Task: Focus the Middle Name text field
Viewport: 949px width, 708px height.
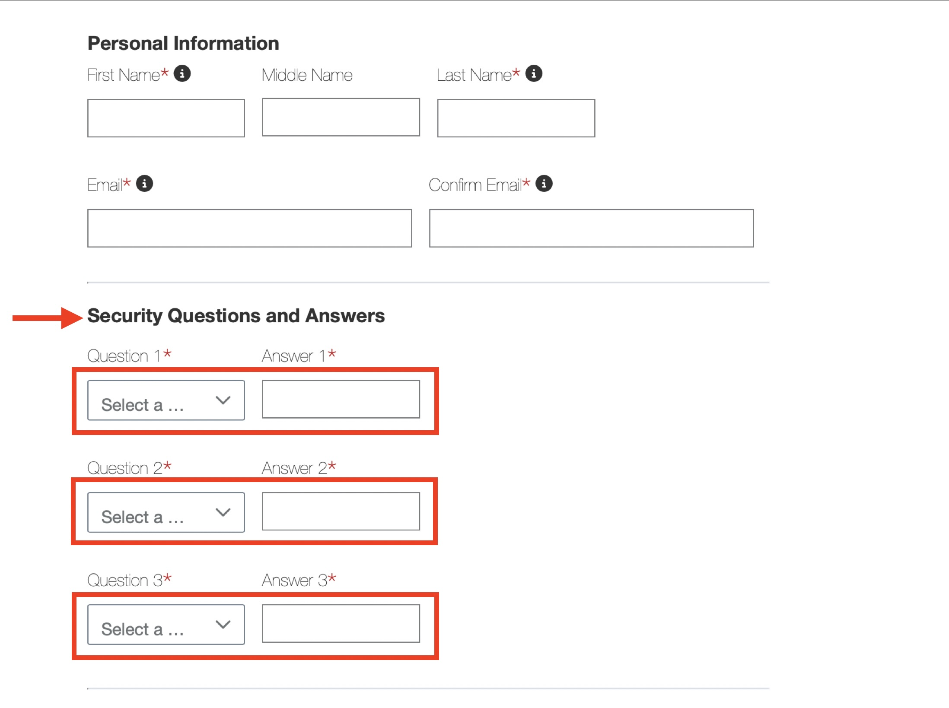Action: 341,117
